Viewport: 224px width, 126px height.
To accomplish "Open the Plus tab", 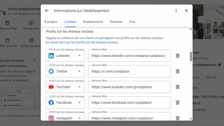I will click(x=132, y=22).
